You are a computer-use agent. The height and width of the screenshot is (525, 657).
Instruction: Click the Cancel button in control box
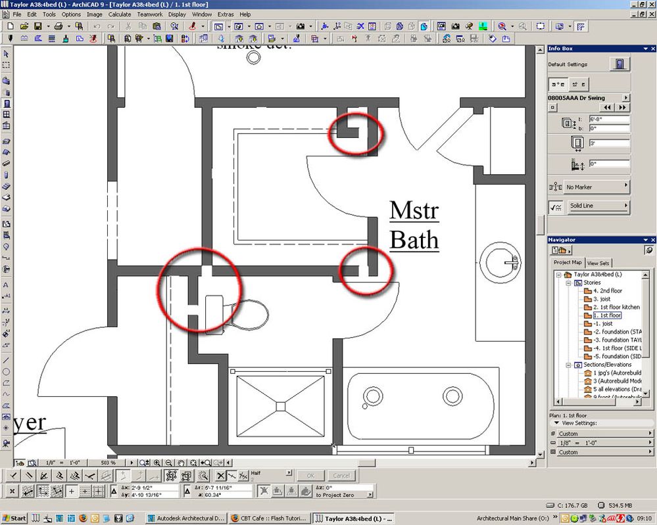point(341,475)
